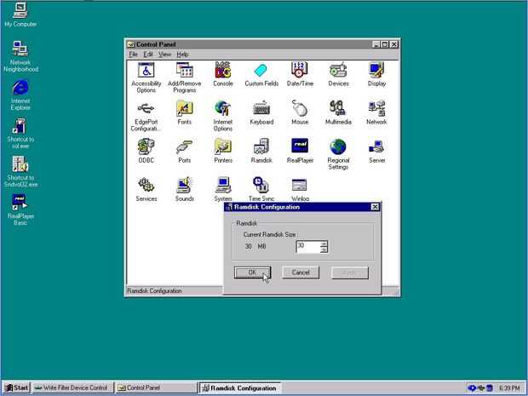This screenshot has height=396, width=528.
Task: Open the Sounds applet
Action: [x=185, y=189]
